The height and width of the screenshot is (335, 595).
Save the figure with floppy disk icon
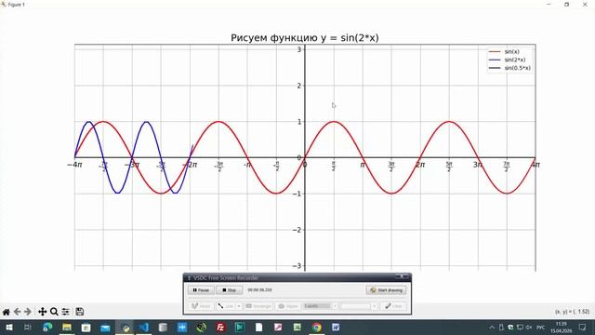[x=80, y=312]
